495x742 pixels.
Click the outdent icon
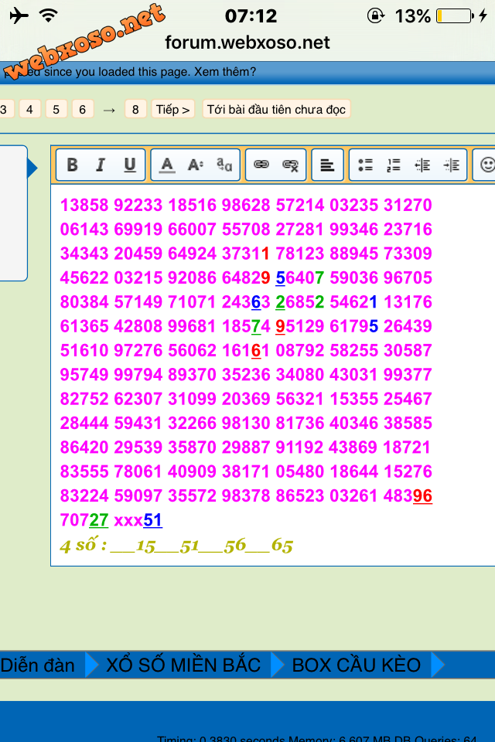[x=422, y=165]
